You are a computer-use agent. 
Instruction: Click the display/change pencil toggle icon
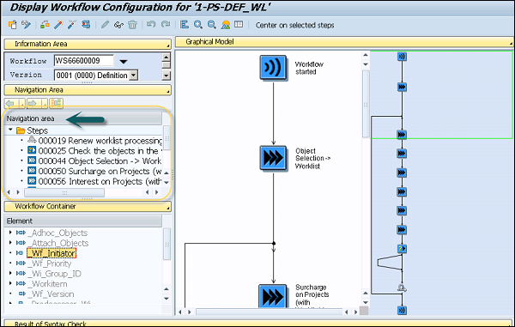[26, 25]
